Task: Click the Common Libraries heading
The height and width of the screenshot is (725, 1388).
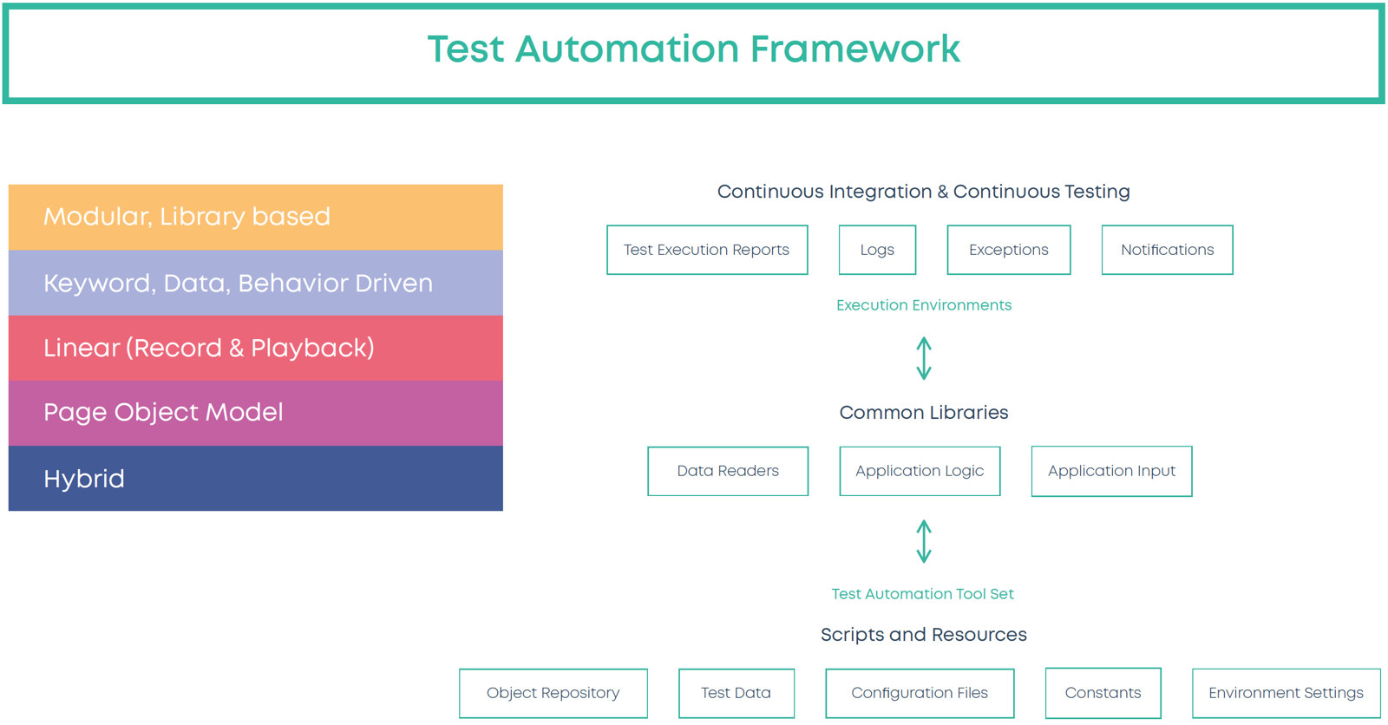Action: 924,413
